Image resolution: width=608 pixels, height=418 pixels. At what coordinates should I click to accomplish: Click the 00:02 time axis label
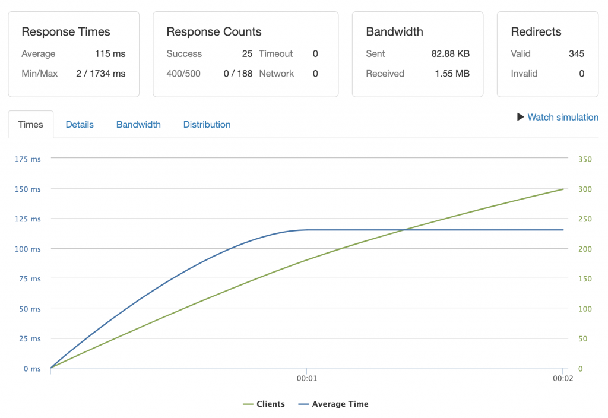coord(563,378)
